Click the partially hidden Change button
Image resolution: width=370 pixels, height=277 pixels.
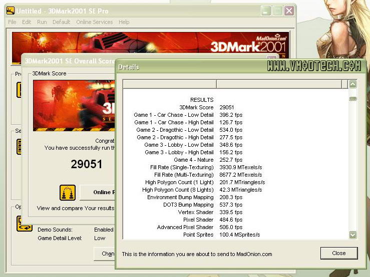pyautogui.click(x=104, y=254)
